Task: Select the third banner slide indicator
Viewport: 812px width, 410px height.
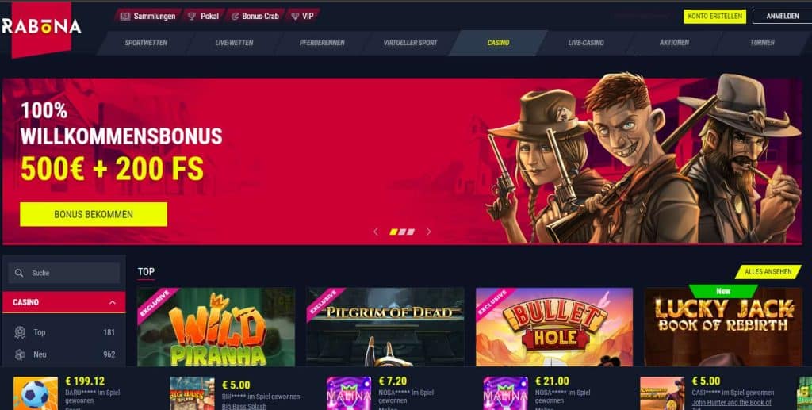Action: click(412, 232)
